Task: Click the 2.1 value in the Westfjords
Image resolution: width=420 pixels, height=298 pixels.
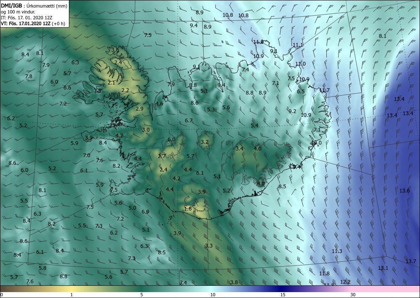Action: [111, 82]
